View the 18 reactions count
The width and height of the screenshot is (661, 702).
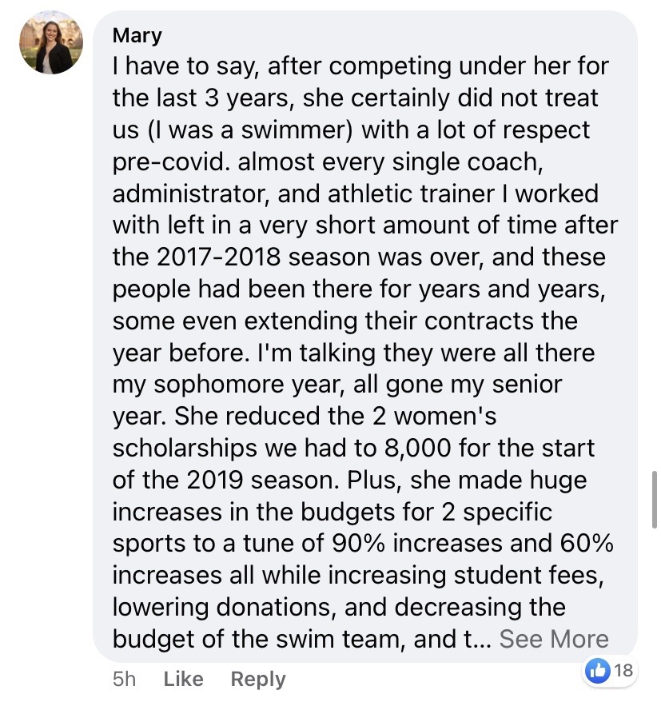coord(623,670)
